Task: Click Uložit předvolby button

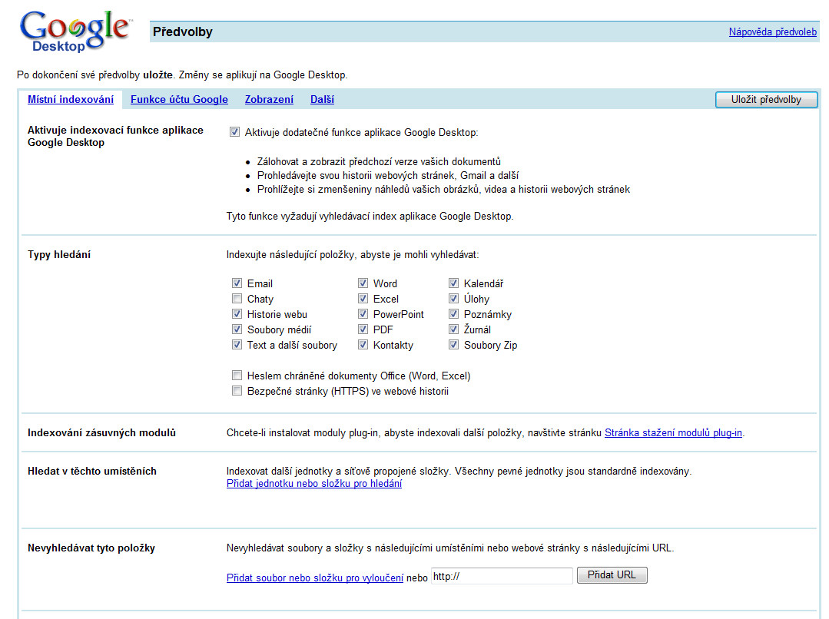Action: 766,99
